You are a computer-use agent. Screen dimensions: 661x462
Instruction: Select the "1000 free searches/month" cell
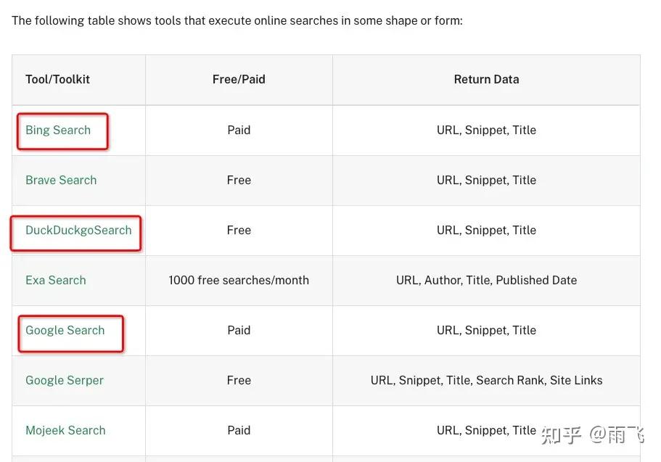tap(239, 281)
